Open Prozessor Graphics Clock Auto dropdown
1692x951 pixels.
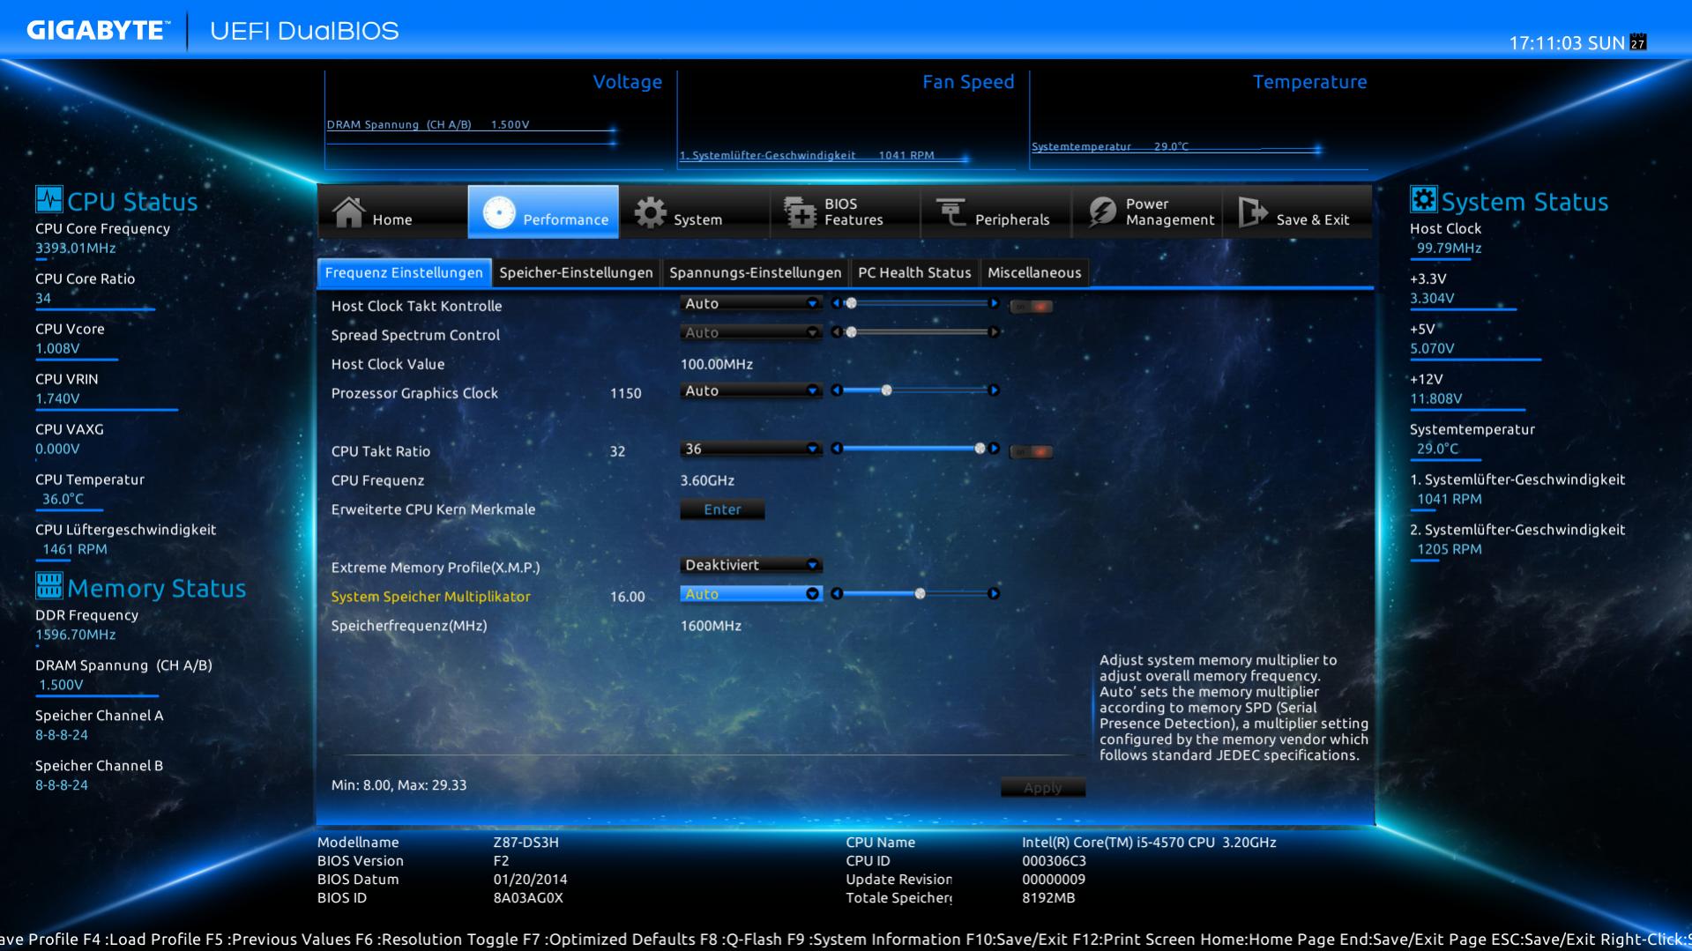click(751, 390)
